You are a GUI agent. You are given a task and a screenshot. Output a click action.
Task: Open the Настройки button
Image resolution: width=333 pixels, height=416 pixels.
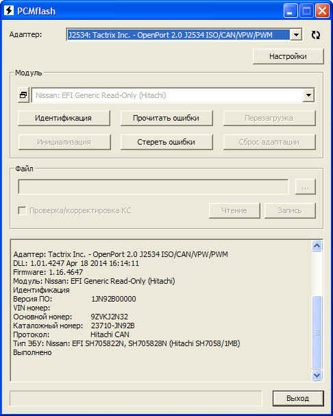click(x=288, y=56)
